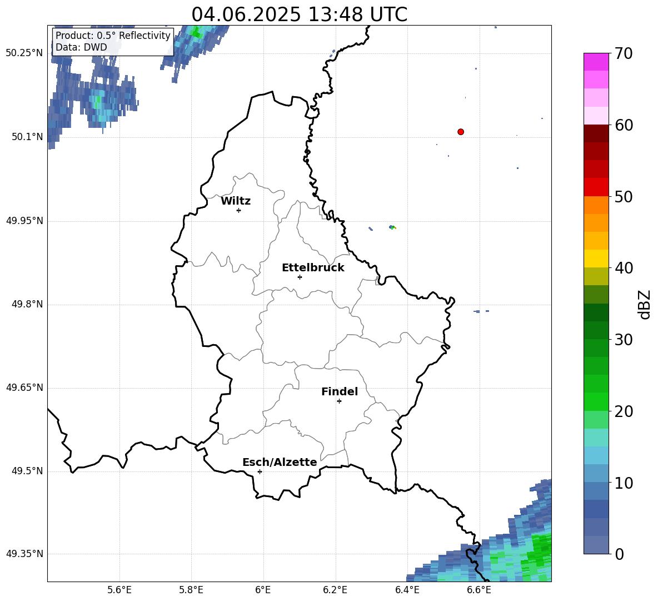Click the Ettelbruck location cross marker
The image size is (658, 601).
pyautogui.click(x=300, y=277)
